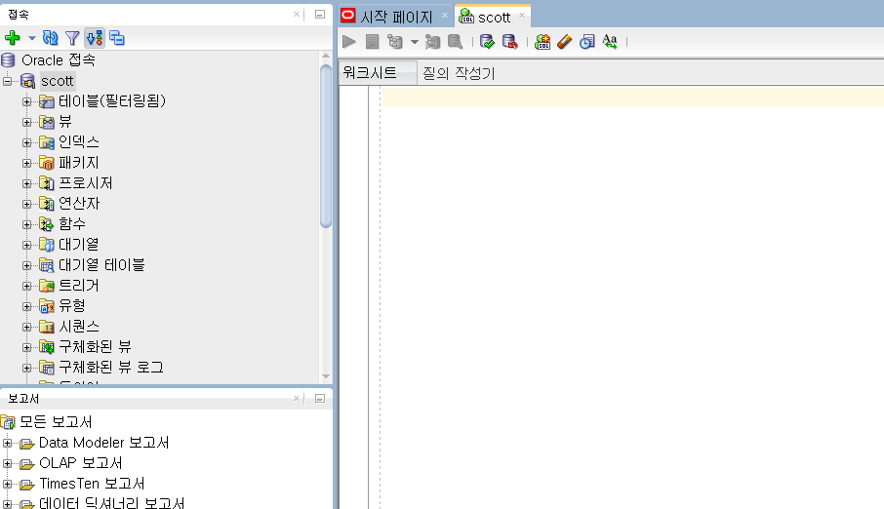The height and width of the screenshot is (509, 884).
Task: Open unshared SQL worksheet icon
Action: (x=542, y=42)
